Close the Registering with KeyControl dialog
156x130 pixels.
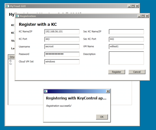point(108,91)
